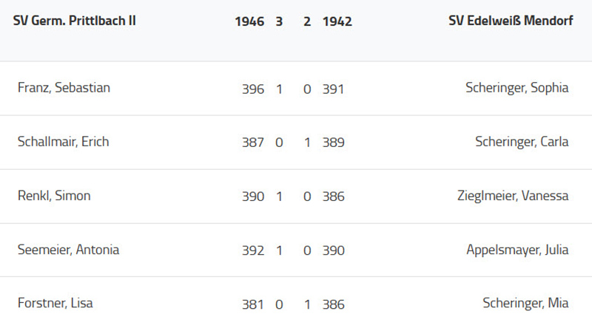Click the away team total 1942
This screenshot has width=592, height=328.
[x=337, y=21]
